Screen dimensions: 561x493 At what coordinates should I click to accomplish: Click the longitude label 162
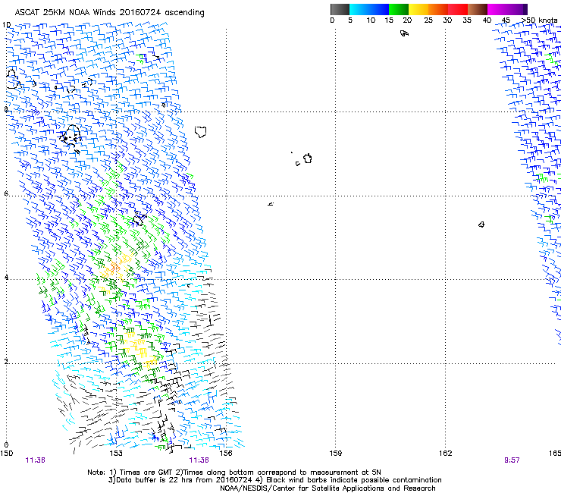coord(446,454)
